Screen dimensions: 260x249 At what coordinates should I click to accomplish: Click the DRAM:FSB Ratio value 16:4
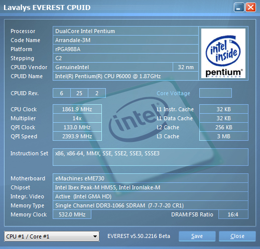[233, 214]
